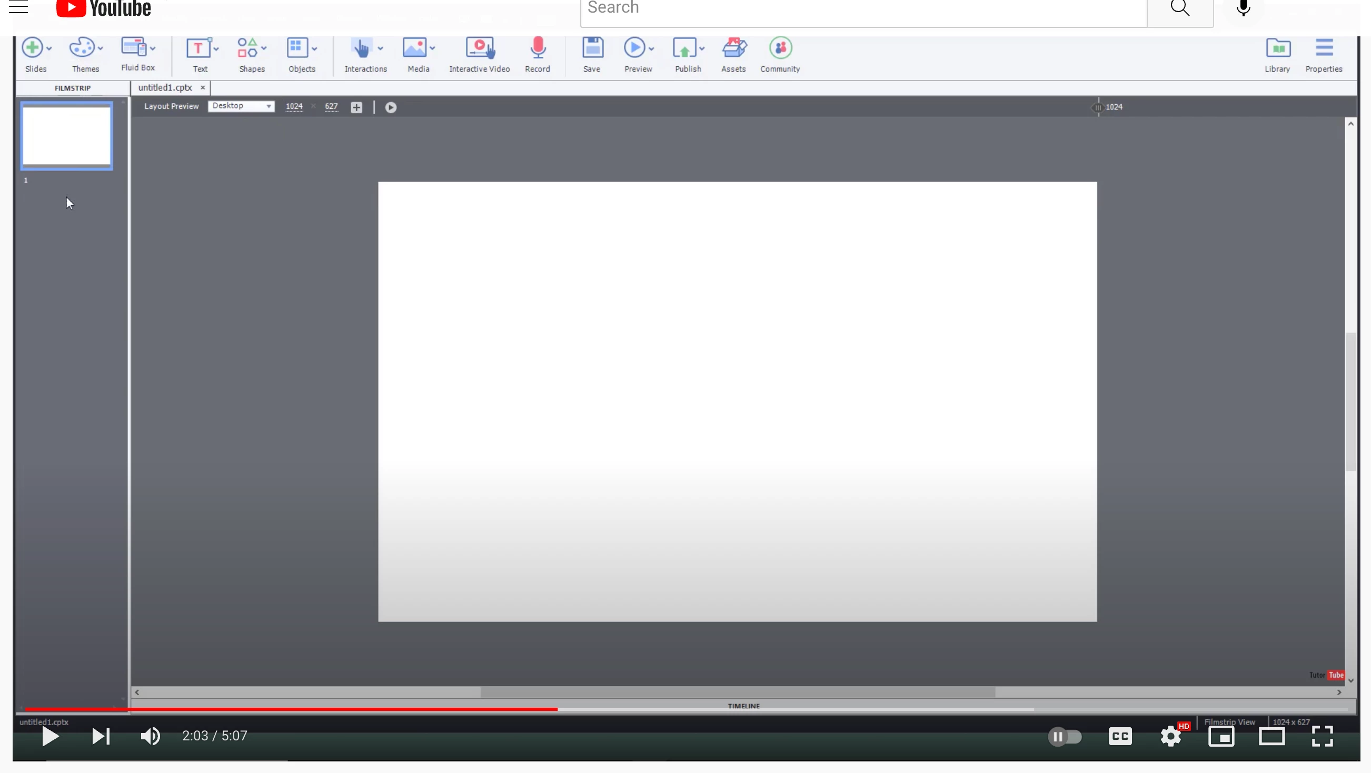
Task: Save the project with Save icon
Action: tap(592, 48)
